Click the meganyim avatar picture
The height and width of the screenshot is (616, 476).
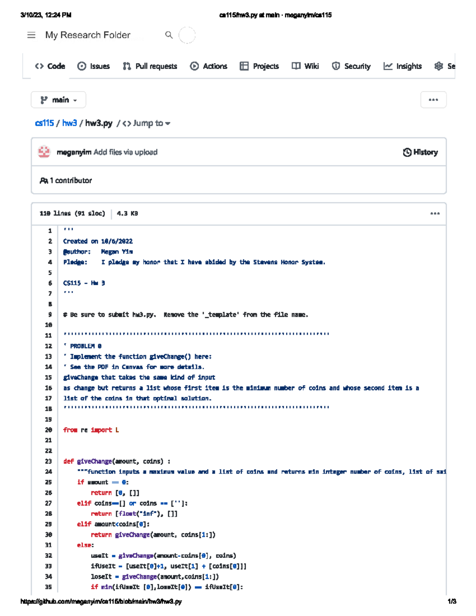point(44,152)
